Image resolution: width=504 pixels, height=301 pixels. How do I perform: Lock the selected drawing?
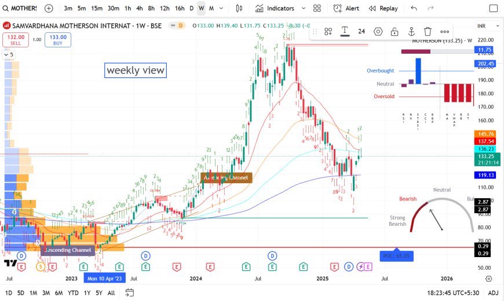[x=395, y=31]
